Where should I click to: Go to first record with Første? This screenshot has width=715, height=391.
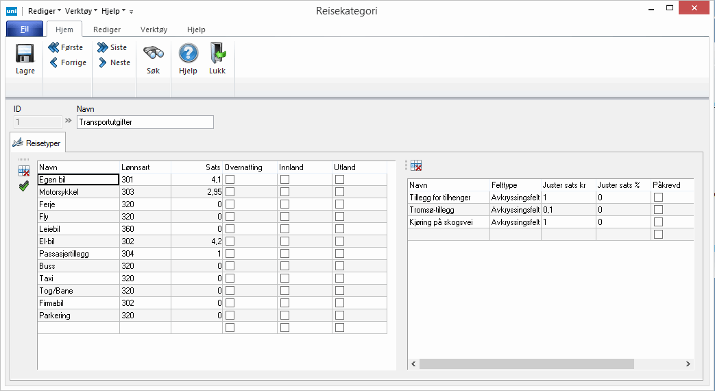[66, 48]
